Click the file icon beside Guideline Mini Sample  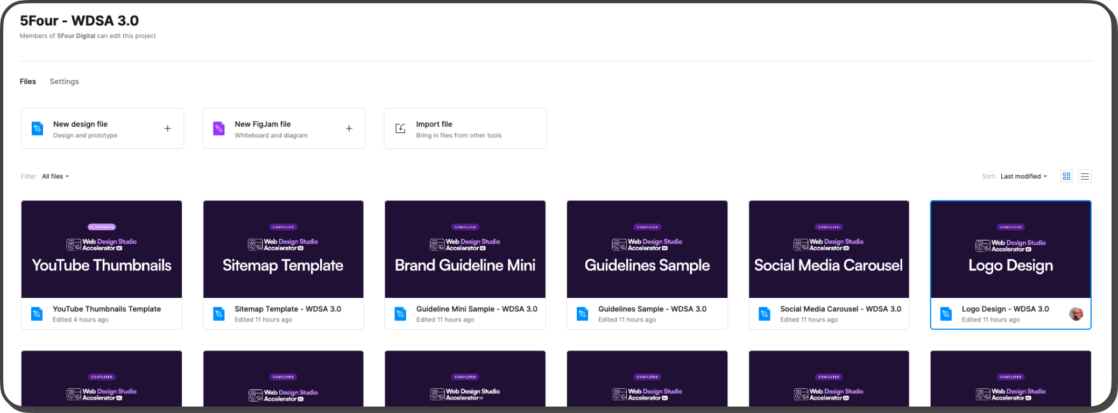click(x=400, y=314)
